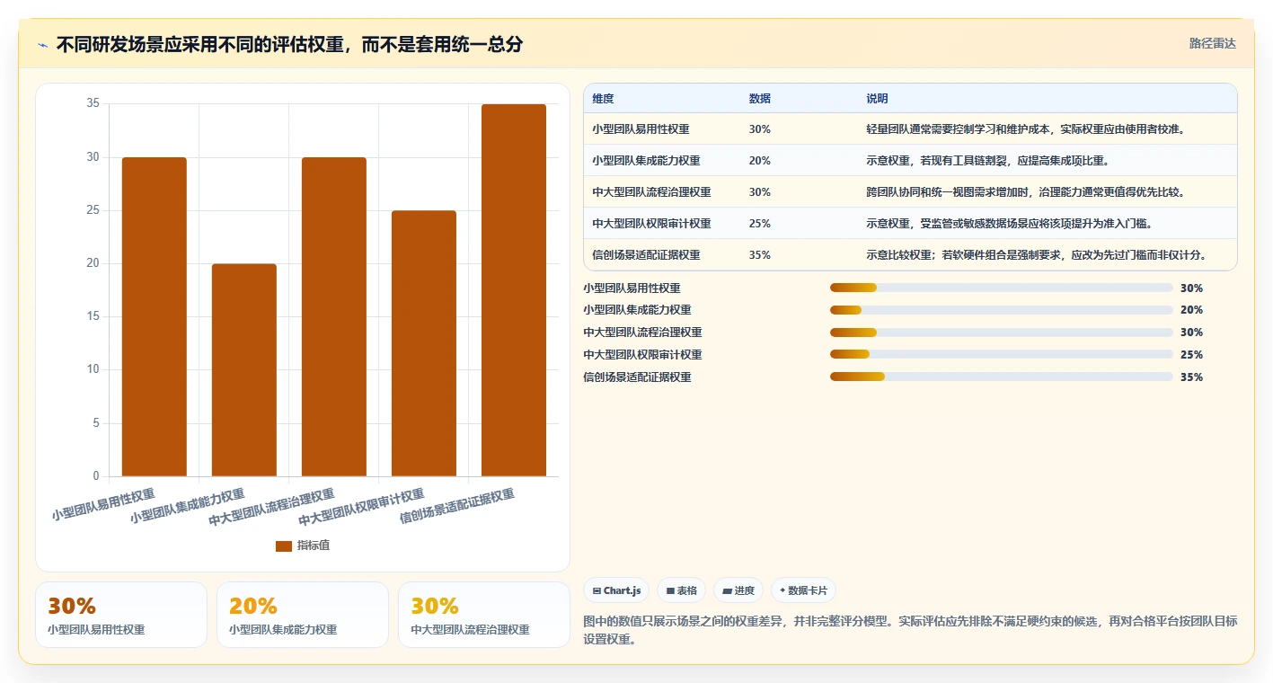Click the 信创场景适配证据权重 progress bar
1273x683 pixels.
[x=1002, y=377]
